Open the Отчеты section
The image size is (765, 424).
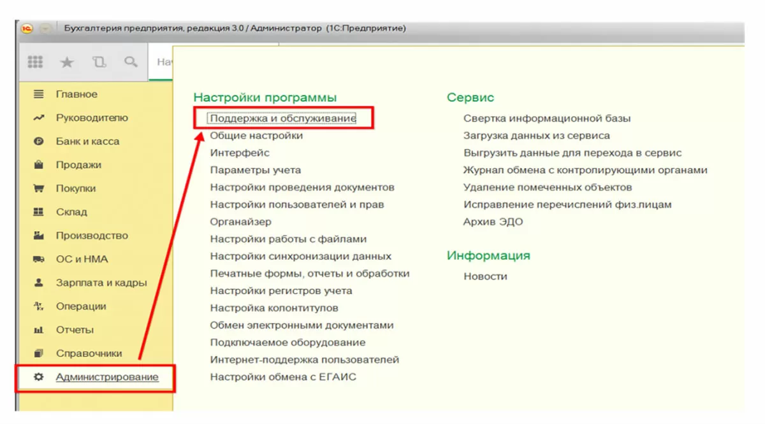click(x=75, y=330)
